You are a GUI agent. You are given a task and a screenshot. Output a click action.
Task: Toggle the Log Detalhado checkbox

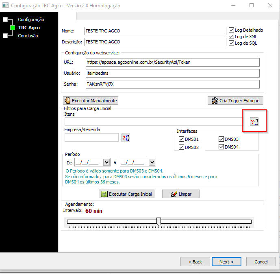pos(231,30)
